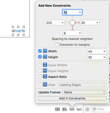Open the Add New Constraints pin icon

pos(72,109)
